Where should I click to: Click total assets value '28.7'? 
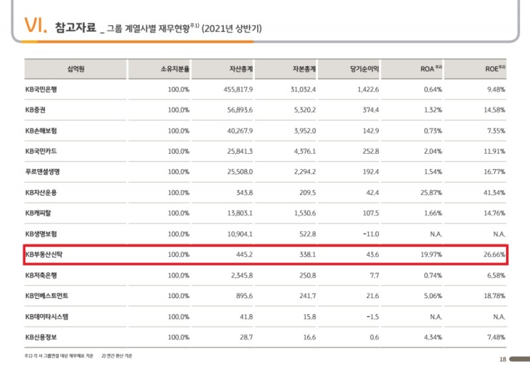click(246, 337)
